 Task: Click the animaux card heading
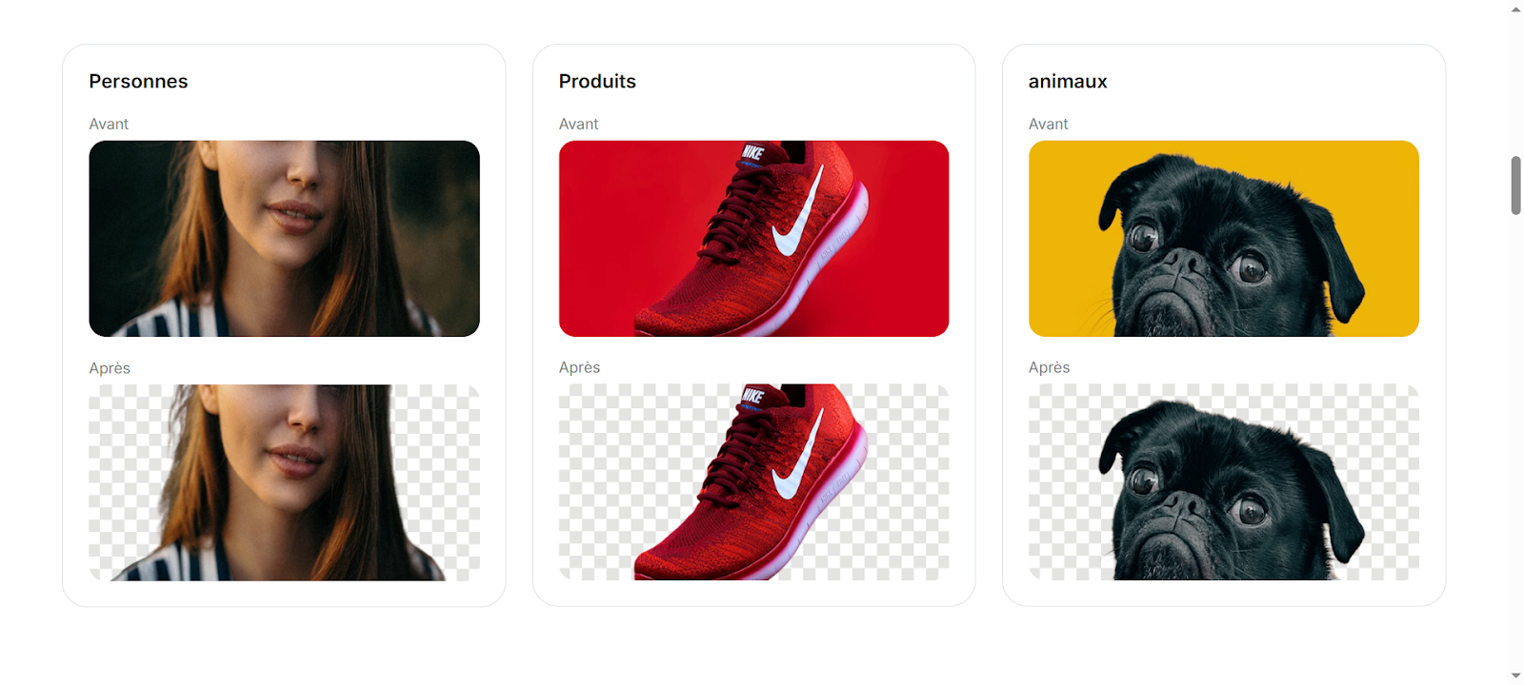pyautogui.click(x=1068, y=82)
